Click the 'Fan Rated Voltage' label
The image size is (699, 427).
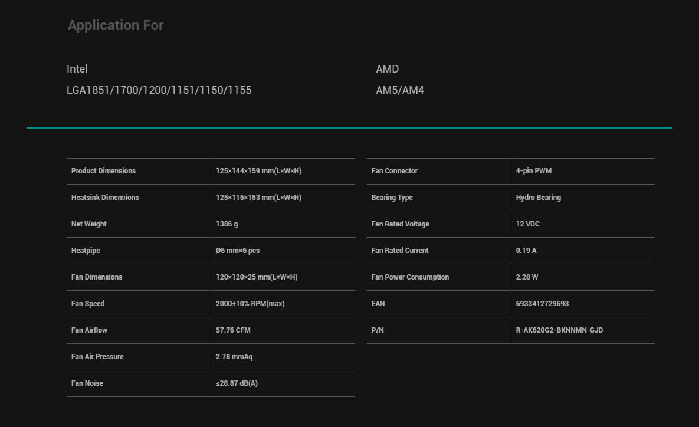[x=401, y=224]
